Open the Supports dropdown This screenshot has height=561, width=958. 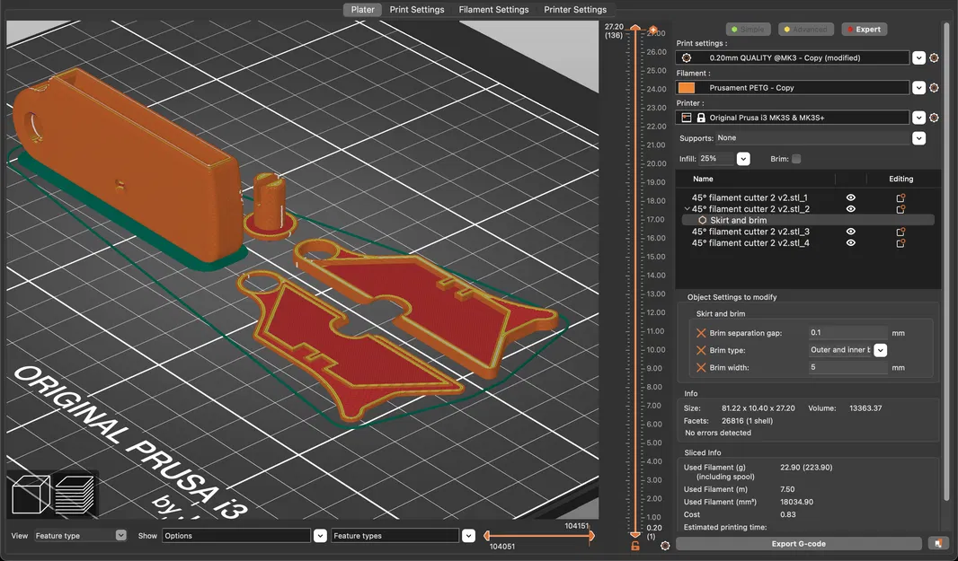coord(918,138)
